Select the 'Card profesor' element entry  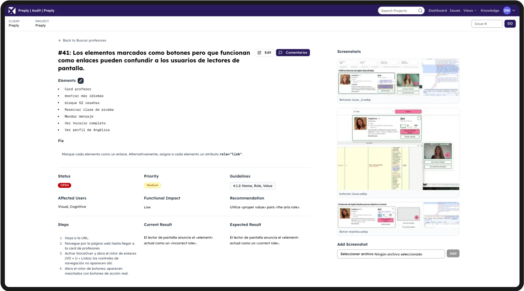pyautogui.click(x=78, y=89)
